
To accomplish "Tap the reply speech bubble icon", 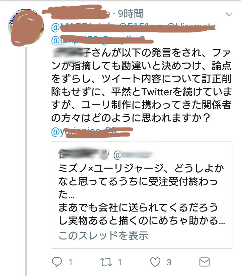I will tap(58, 262).
